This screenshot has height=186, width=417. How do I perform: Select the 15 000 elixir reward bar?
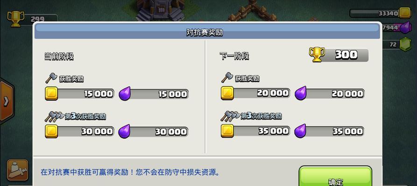coord(154,94)
